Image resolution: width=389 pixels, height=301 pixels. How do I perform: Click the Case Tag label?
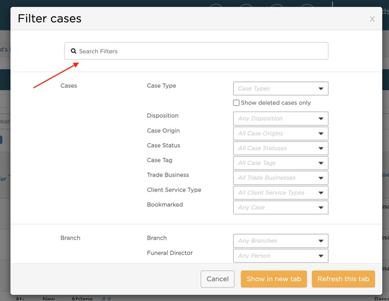(x=160, y=160)
